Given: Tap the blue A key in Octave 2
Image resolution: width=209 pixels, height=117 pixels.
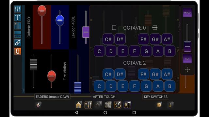Looking at the screenshot, I should tap(158, 86).
